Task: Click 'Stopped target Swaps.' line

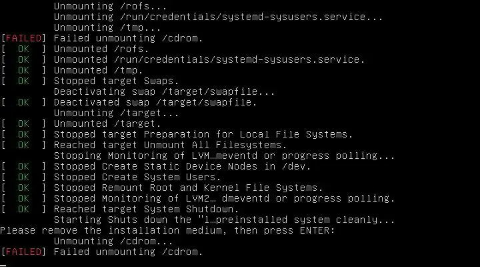Action: [x=116, y=81]
